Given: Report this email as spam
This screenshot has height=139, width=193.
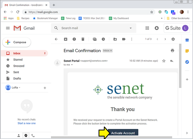Looking at the screenshot, I should pos(74,39).
